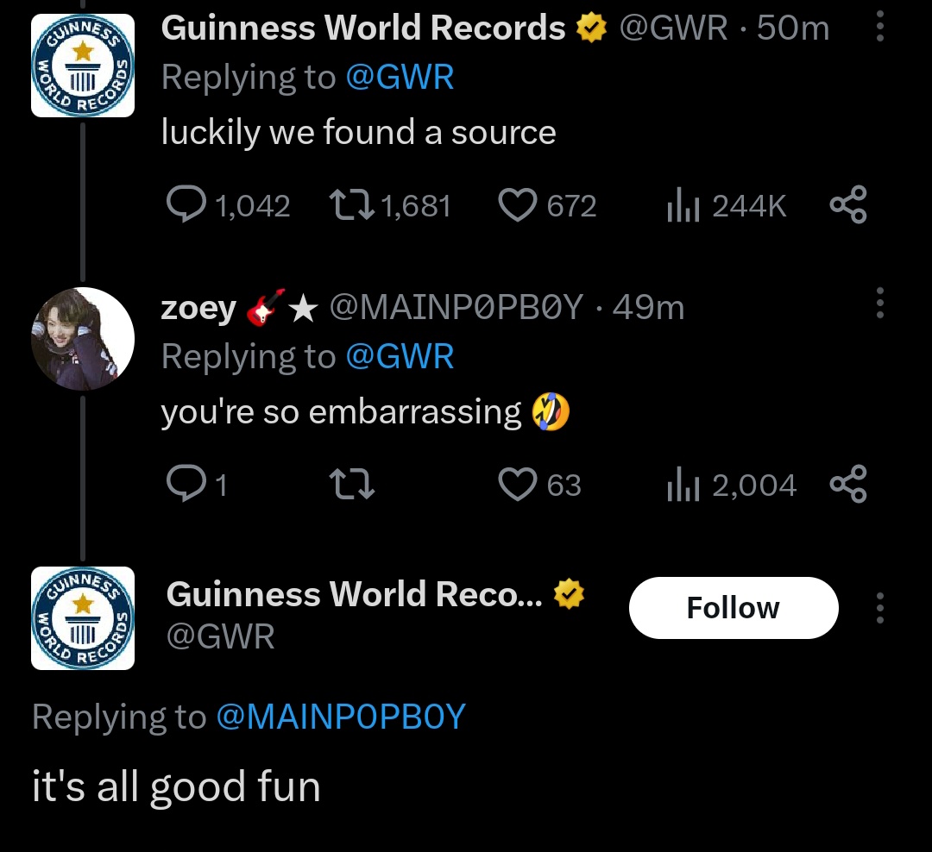Open the @GWR link in top tweet's reply line
This screenshot has width=932, height=852.
[x=400, y=78]
